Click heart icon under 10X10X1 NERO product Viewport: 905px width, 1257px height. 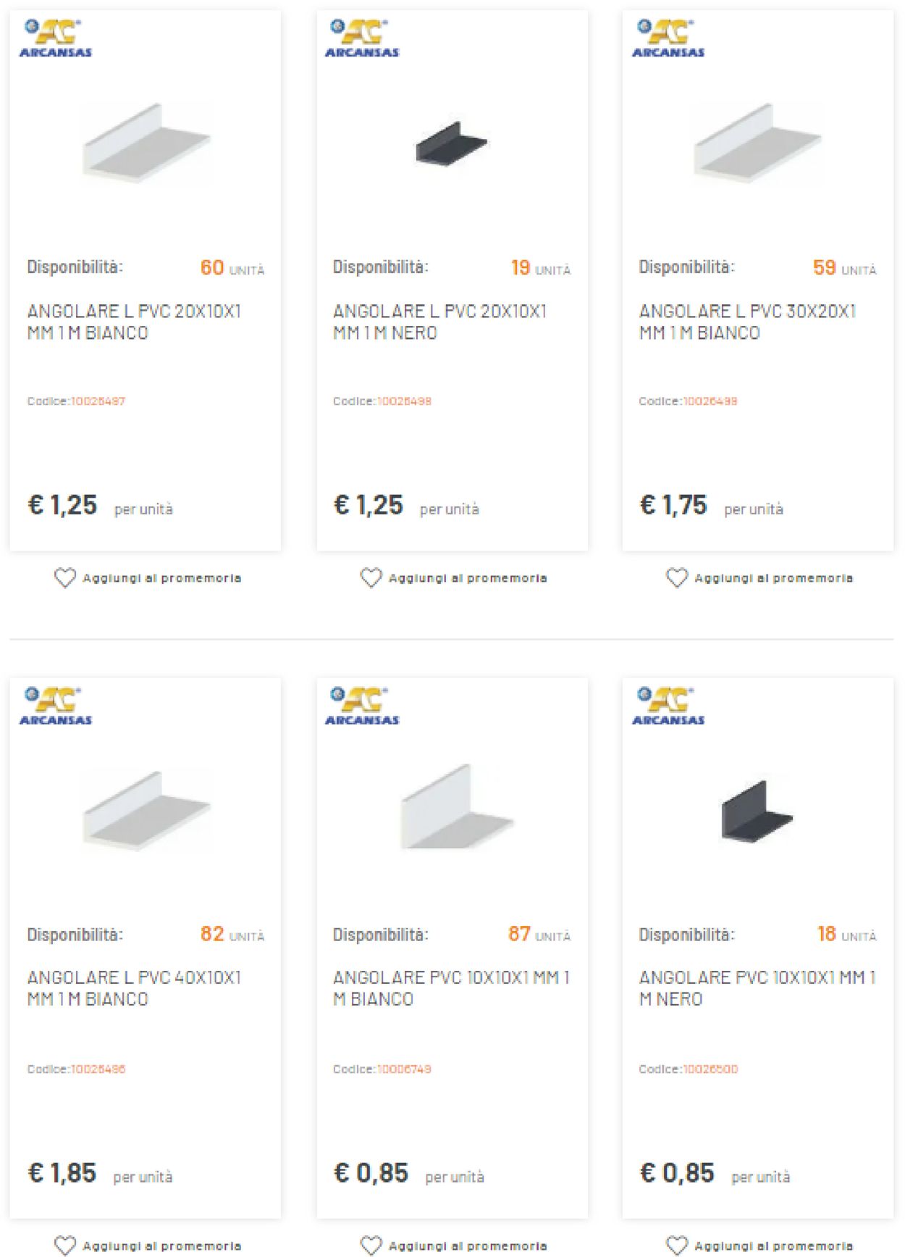pos(677,1245)
